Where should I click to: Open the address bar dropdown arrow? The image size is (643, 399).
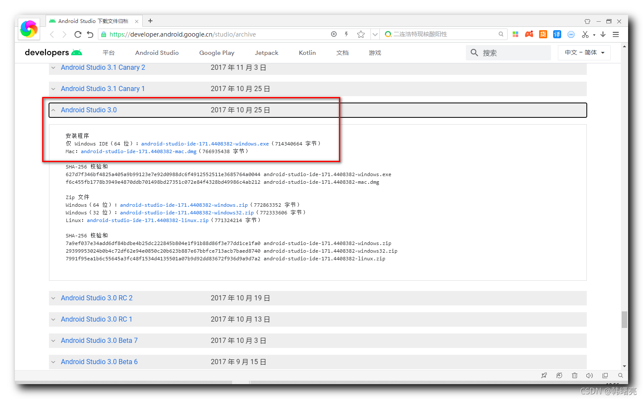click(374, 34)
